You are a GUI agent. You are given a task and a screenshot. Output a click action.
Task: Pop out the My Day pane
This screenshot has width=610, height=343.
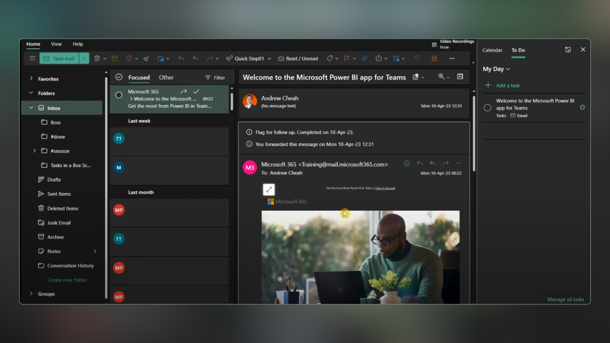[568, 50]
